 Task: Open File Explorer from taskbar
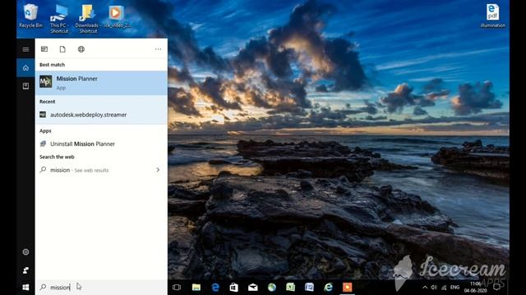tap(196, 288)
